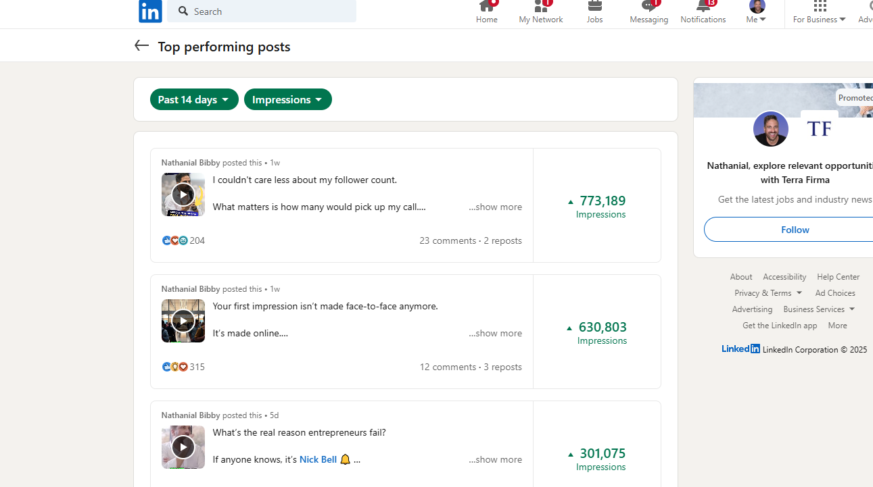Screen dimensions: 873x487
Task: View 2 reposts on the first post
Action: click(x=503, y=240)
